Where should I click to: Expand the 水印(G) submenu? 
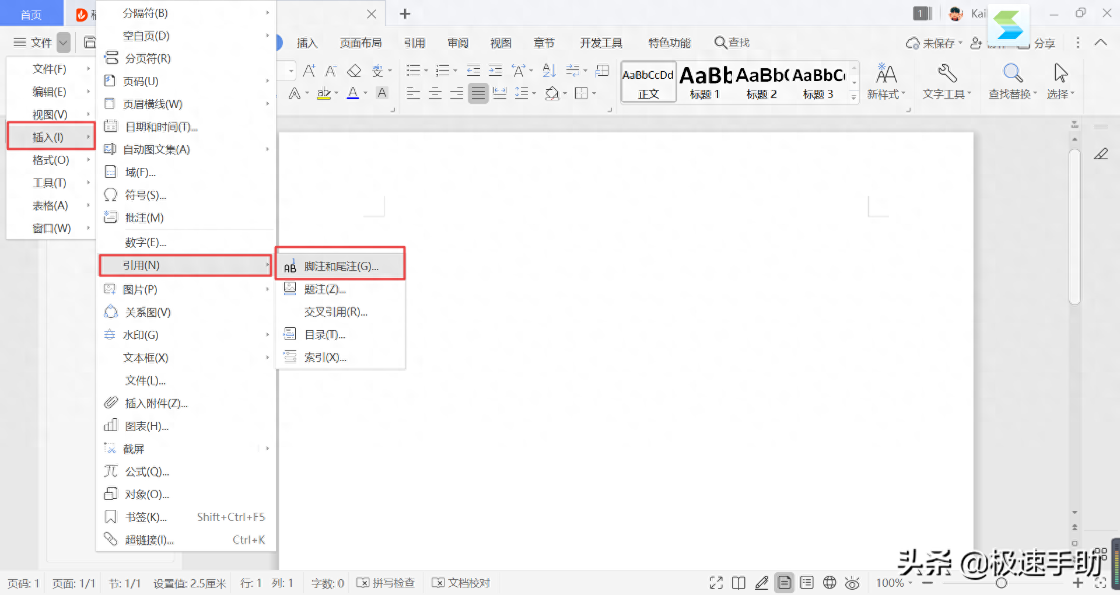click(187, 335)
